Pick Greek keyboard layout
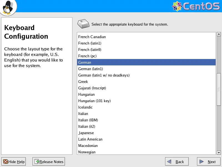Screen dimensions: 222x167 [83, 82]
